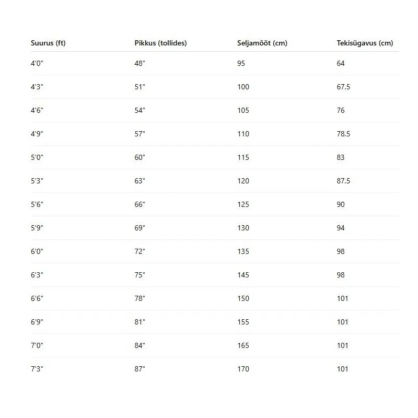Select the 165 back measurement cell
Screen dimensions: 418x418
tap(243, 345)
